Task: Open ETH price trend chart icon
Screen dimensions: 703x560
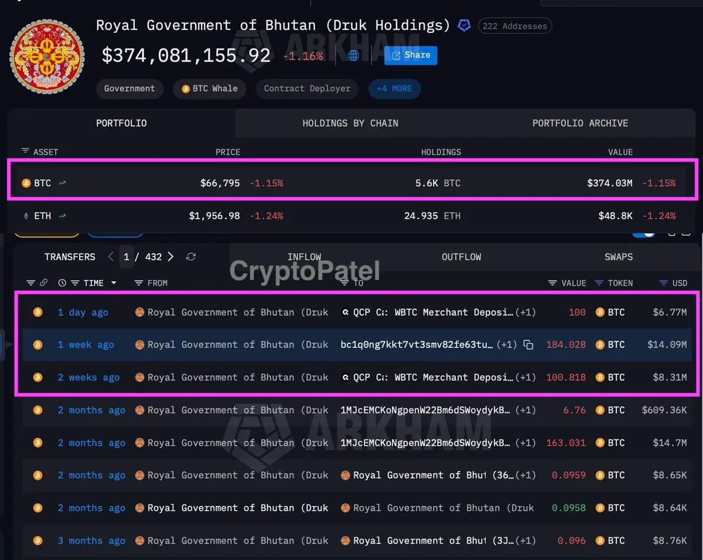Action: click(x=62, y=216)
